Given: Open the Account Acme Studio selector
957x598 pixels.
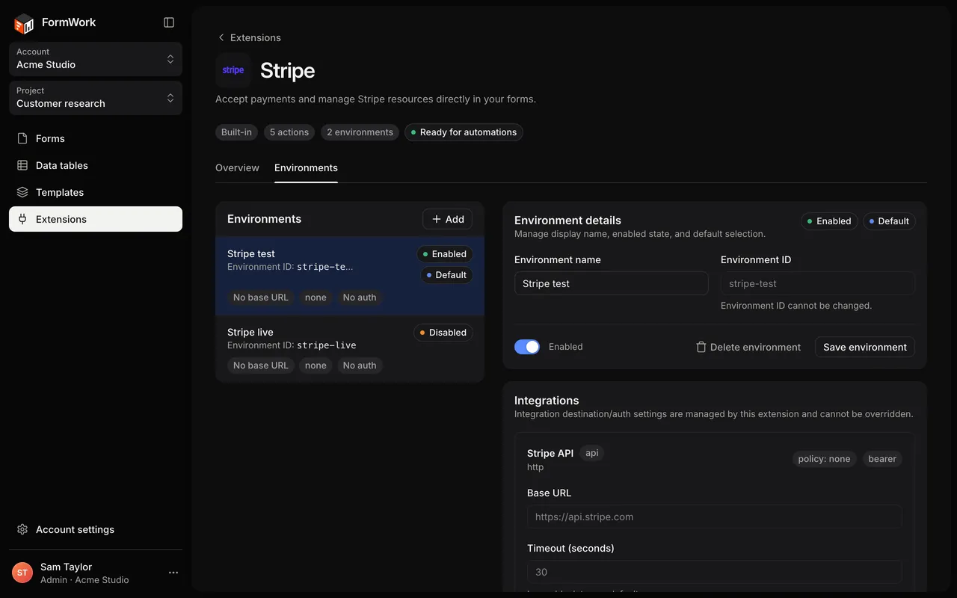Looking at the screenshot, I should (96, 59).
